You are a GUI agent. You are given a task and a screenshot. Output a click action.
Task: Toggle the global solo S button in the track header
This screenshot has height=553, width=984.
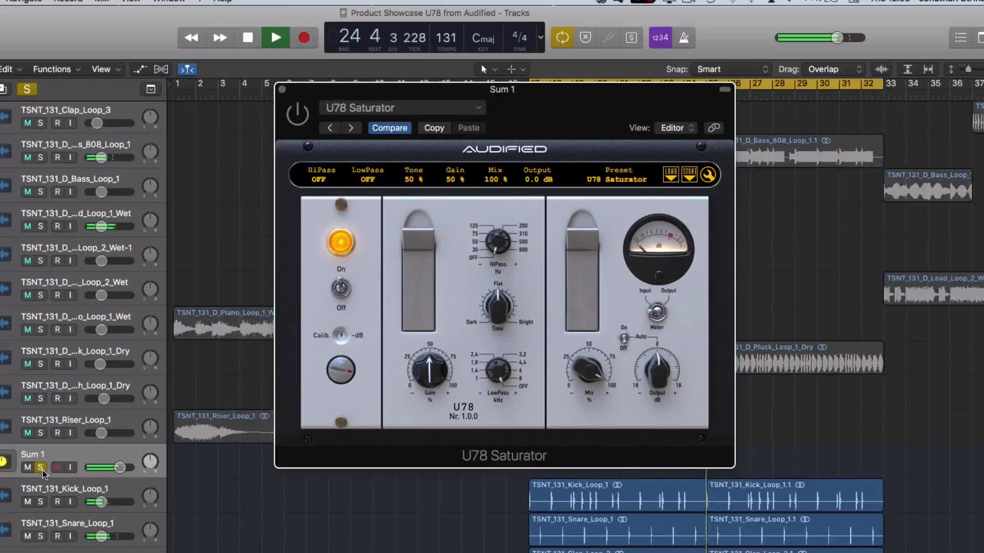27,89
